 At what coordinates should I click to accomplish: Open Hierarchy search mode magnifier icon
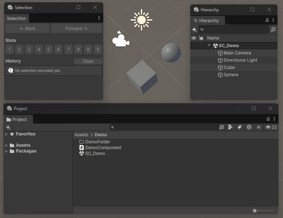202,29
